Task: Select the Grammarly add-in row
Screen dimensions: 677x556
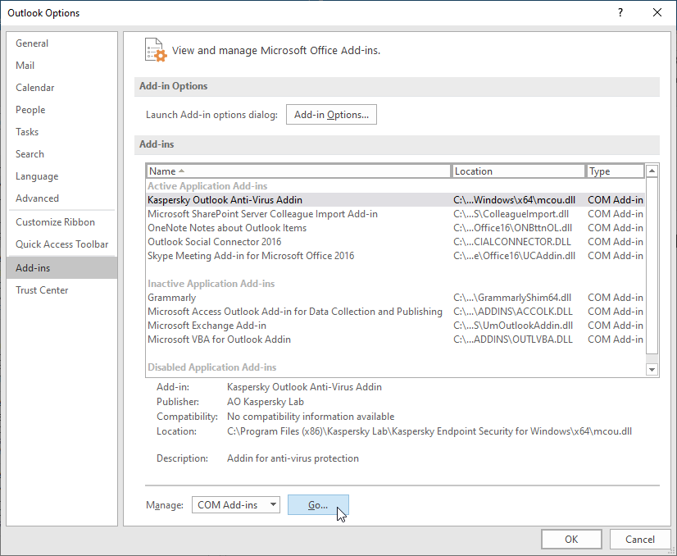Action: tap(395, 298)
